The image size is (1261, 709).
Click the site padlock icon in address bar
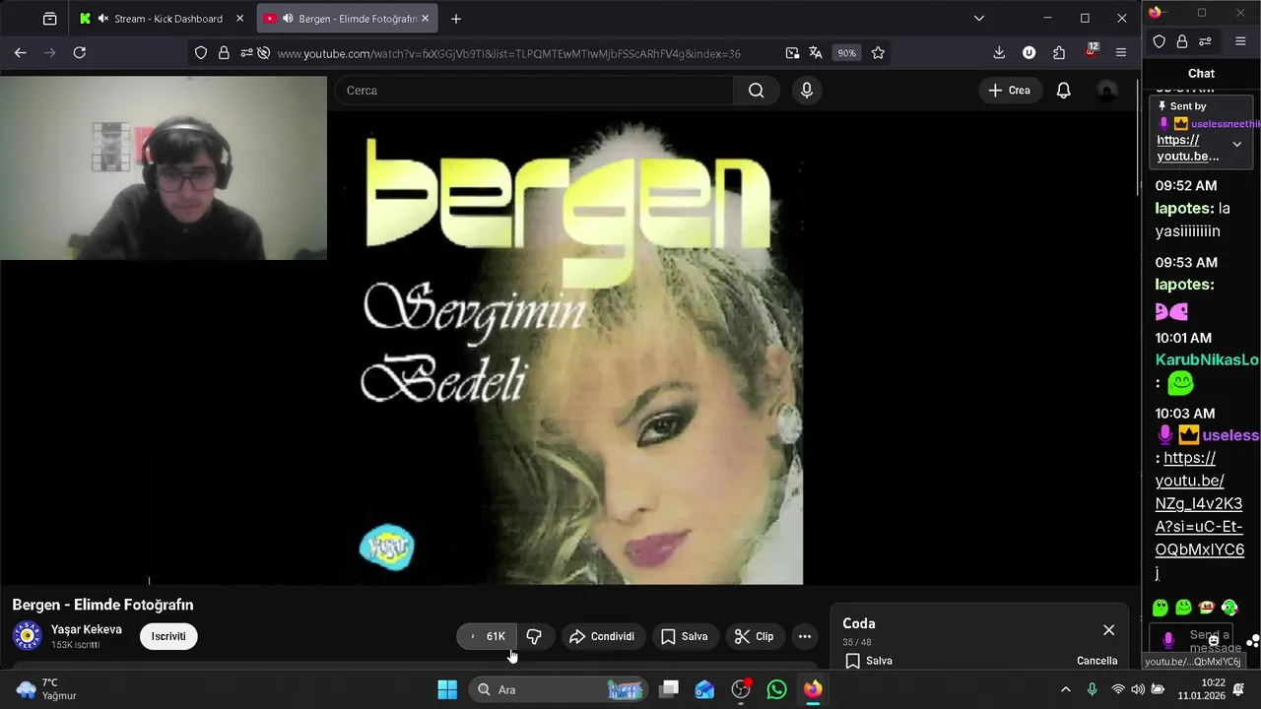coord(224,53)
